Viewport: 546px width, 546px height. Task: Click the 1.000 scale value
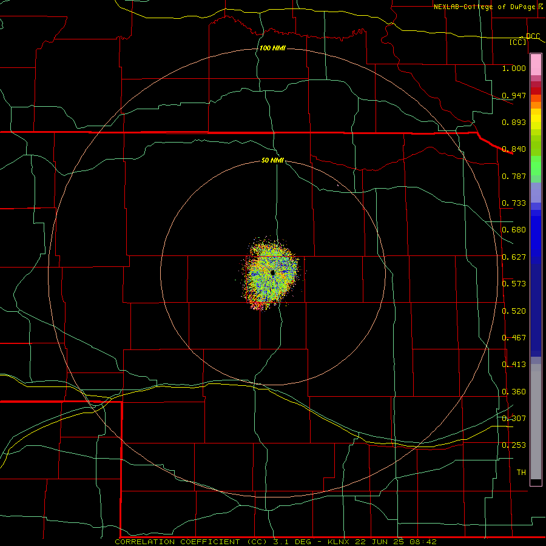514,68
